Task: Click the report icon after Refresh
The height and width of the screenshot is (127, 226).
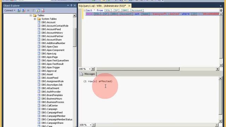Action: tap(43, 11)
